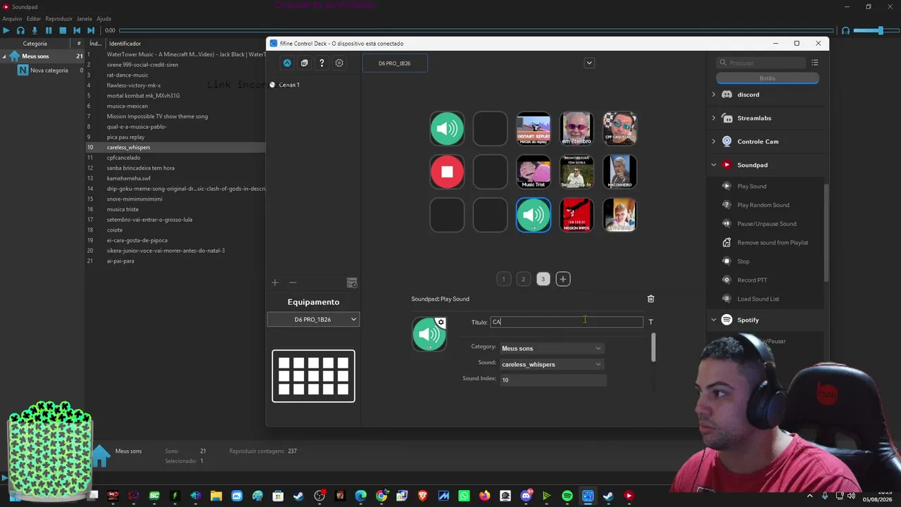Image resolution: width=901 pixels, height=507 pixels.
Task: Add a scene with the plus icon
Action: [275, 282]
